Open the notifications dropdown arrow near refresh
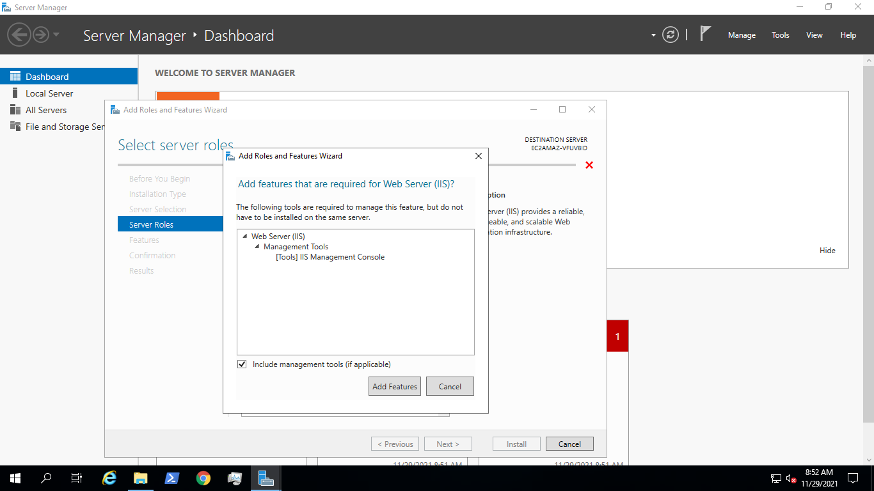Viewport: 874px width, 491px height. (x=653, y=35)
